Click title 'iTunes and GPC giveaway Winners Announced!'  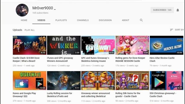pyautogui.click(x=60, y=60)
